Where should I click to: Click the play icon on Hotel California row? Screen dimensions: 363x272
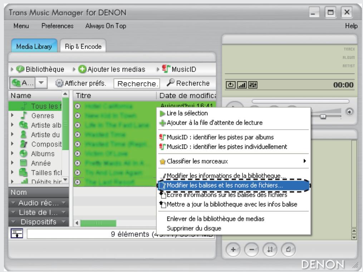pyautogui.click(x=78, y=106)
